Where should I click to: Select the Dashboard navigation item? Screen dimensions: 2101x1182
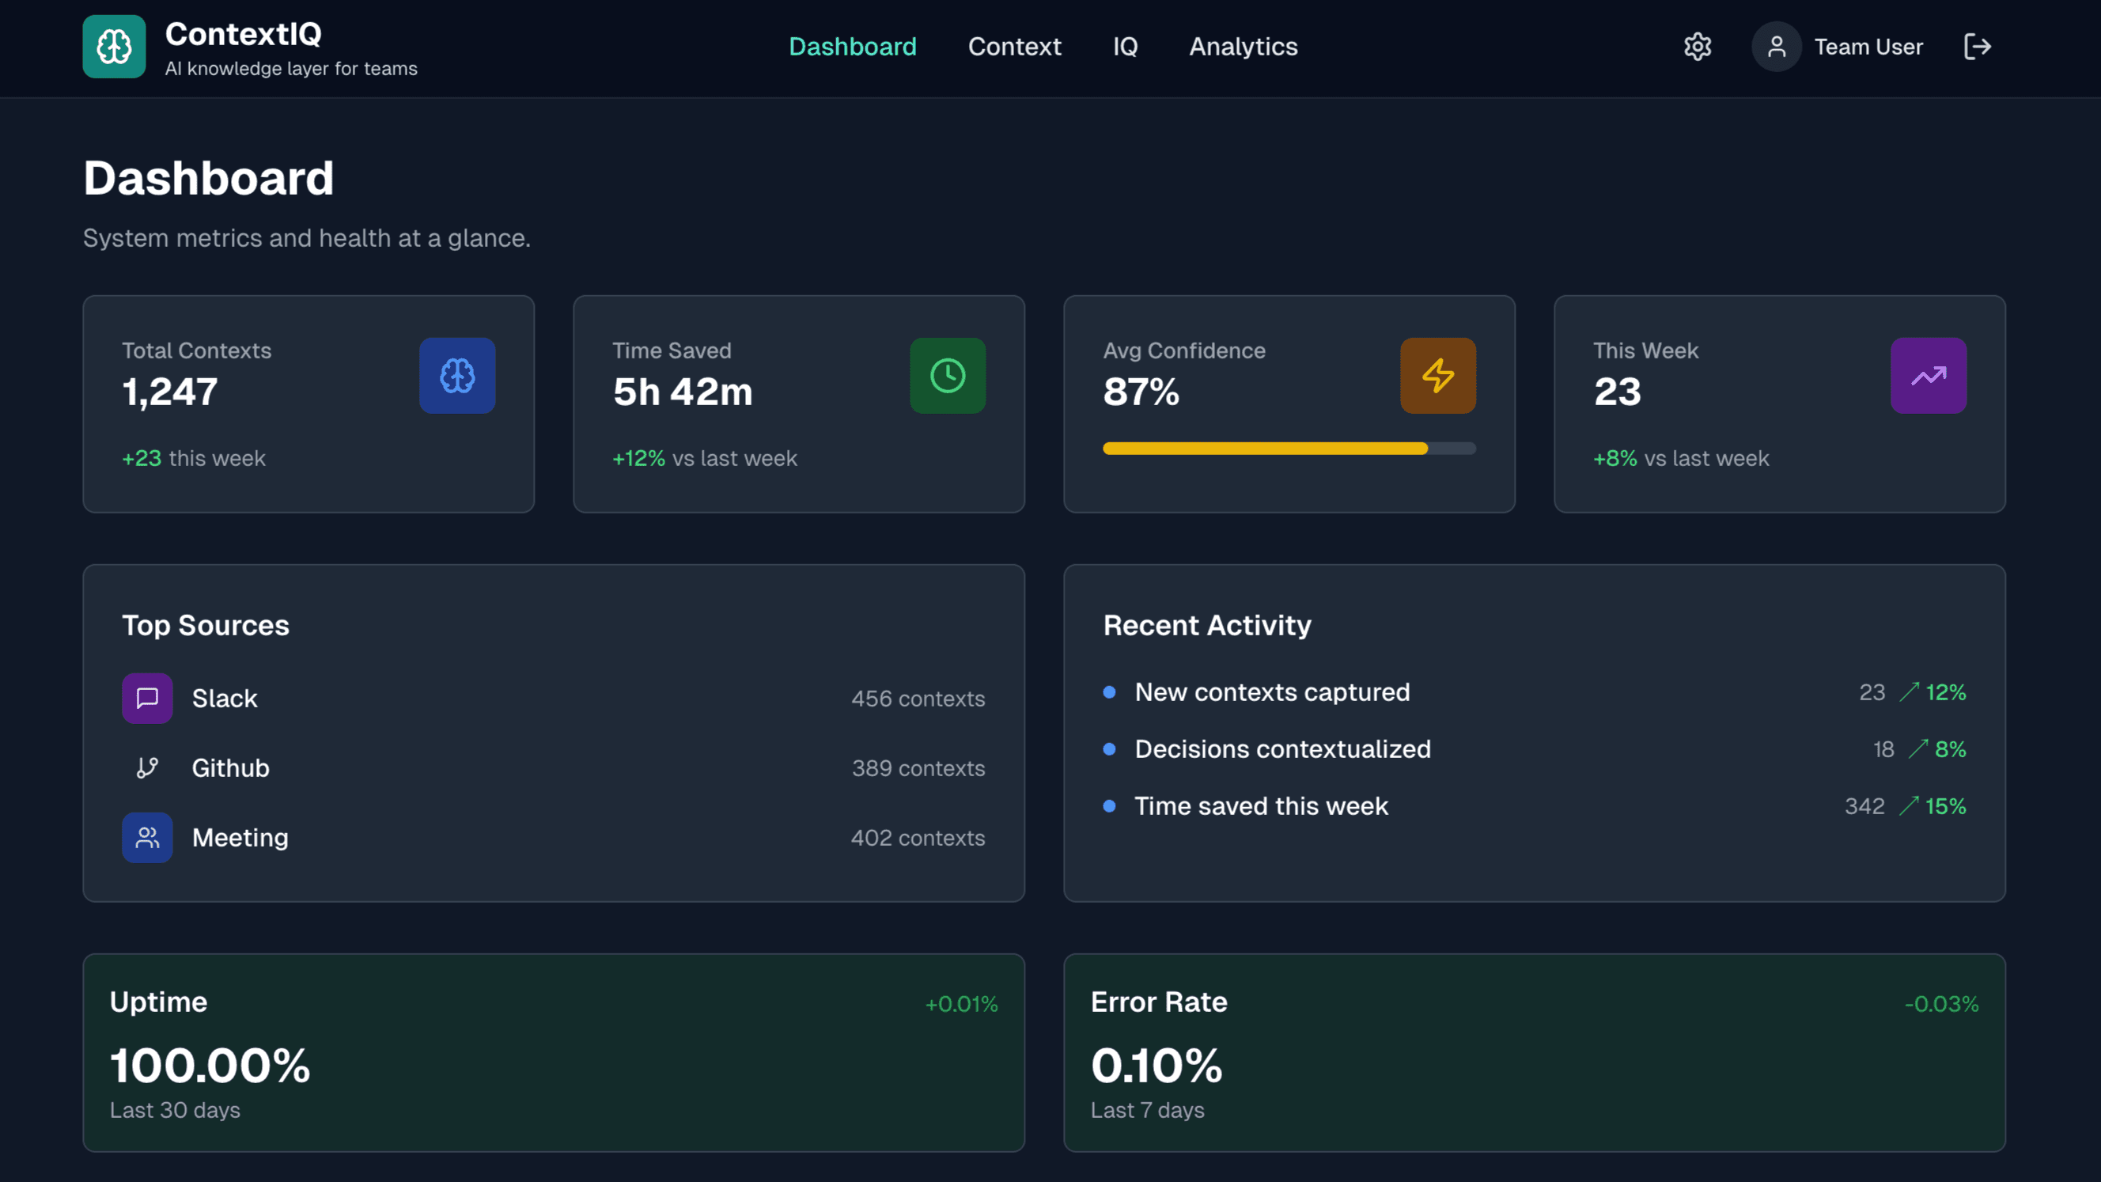(853, 47)
